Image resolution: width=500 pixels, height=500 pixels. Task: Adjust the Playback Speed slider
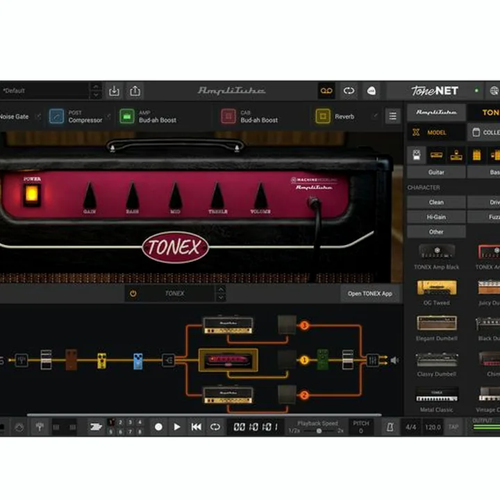[x=319, y=431]
